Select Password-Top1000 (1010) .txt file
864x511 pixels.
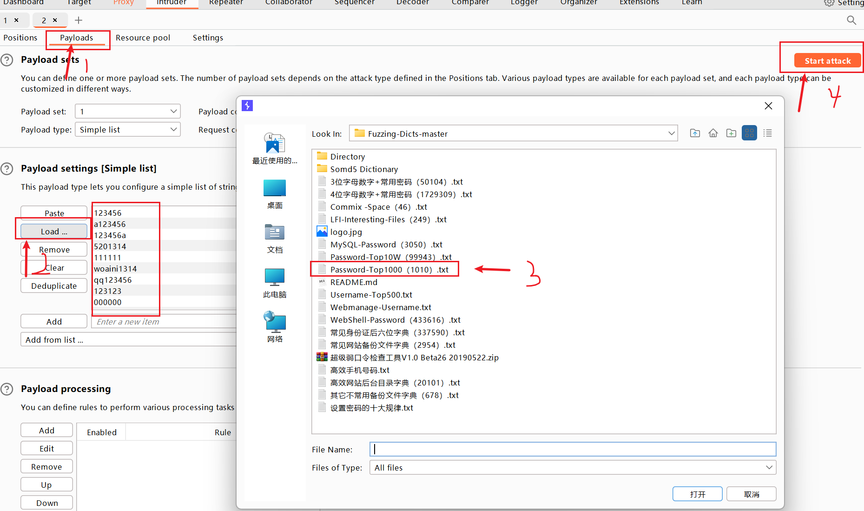click(389, 270)
